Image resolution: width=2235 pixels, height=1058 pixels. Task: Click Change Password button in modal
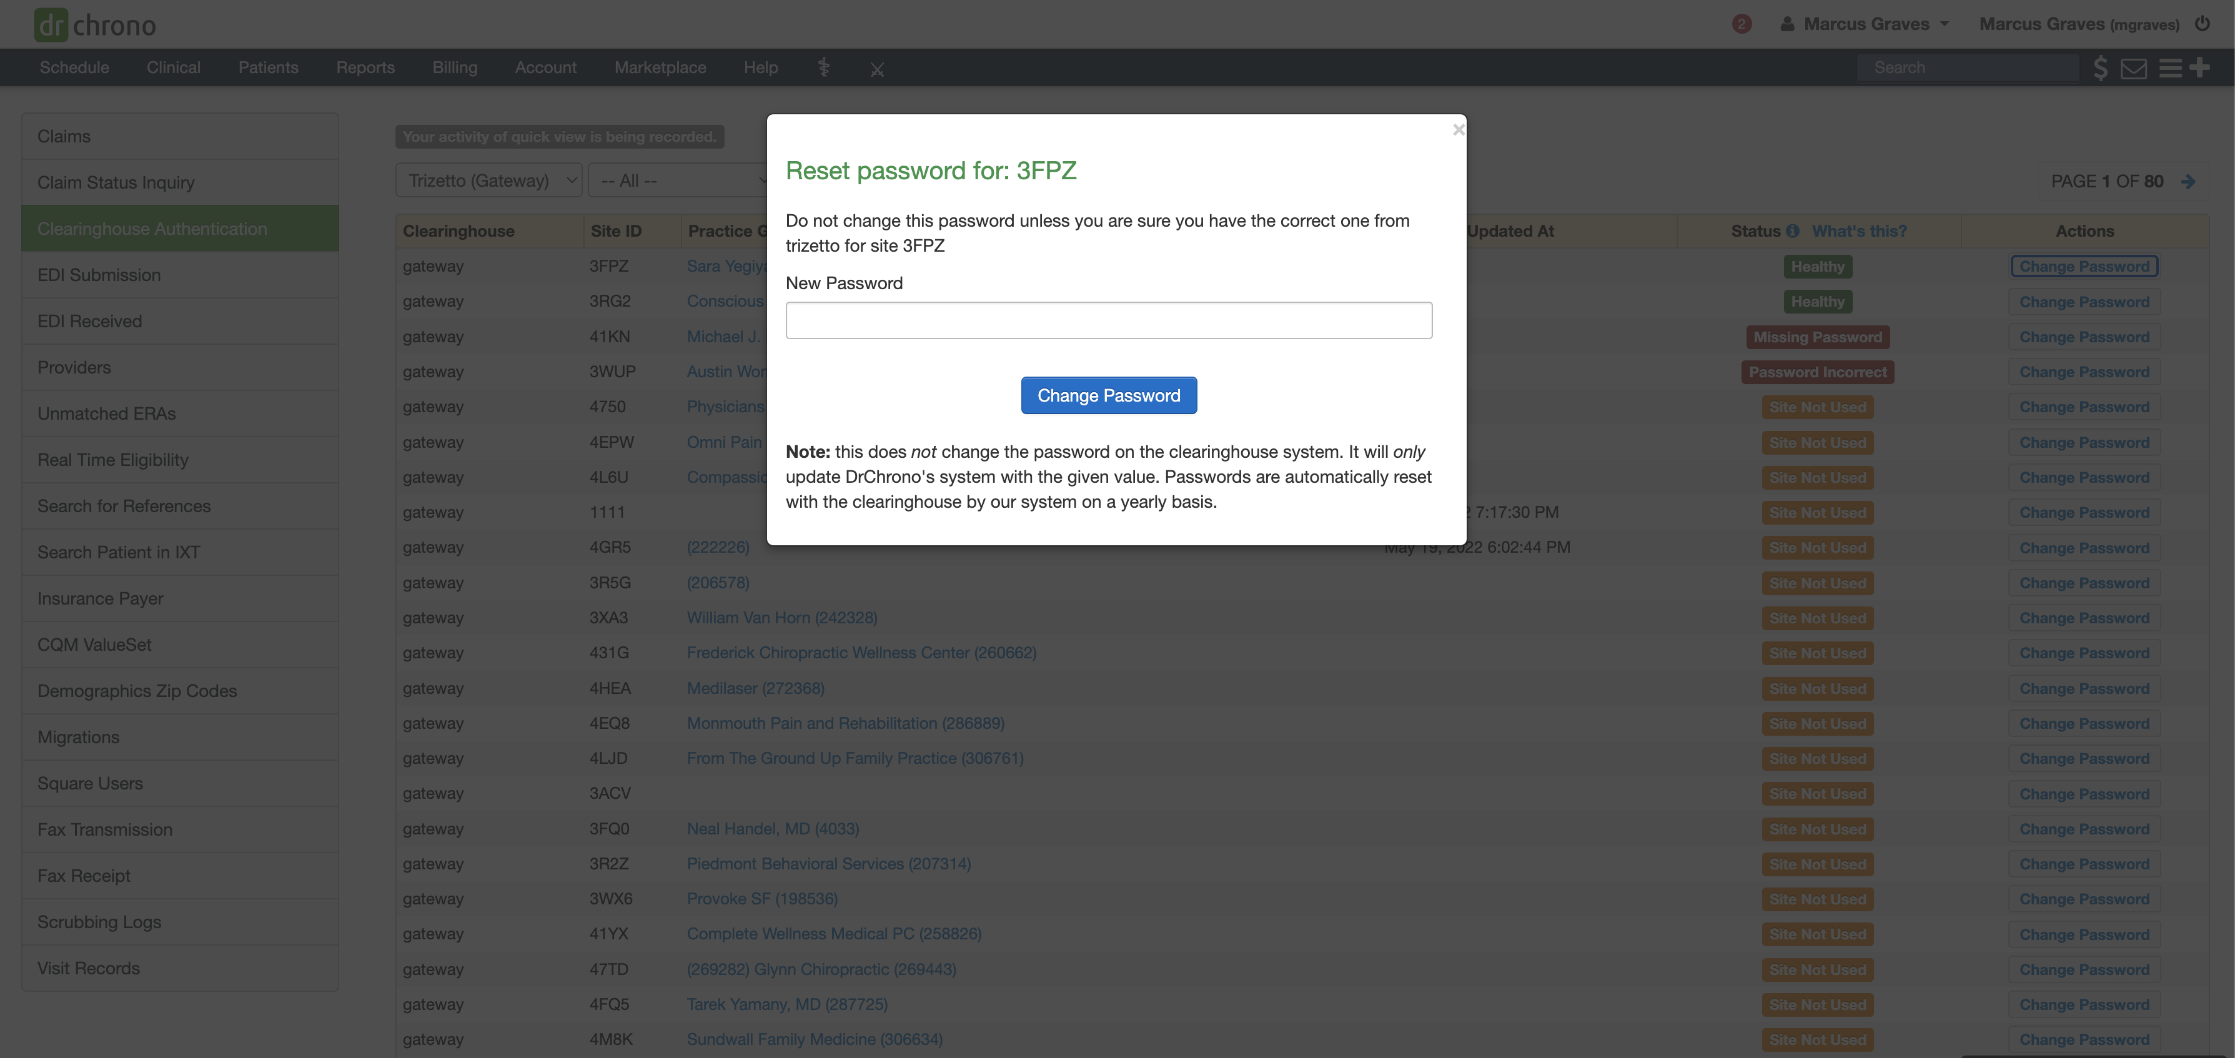click(1108, 395)
